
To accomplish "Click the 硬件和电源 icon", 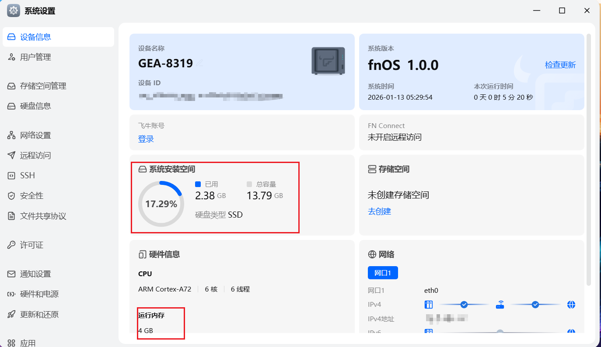I will coord(11,294).
